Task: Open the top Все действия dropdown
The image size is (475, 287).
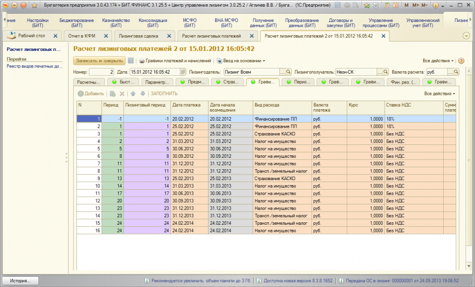Action: 438,61
